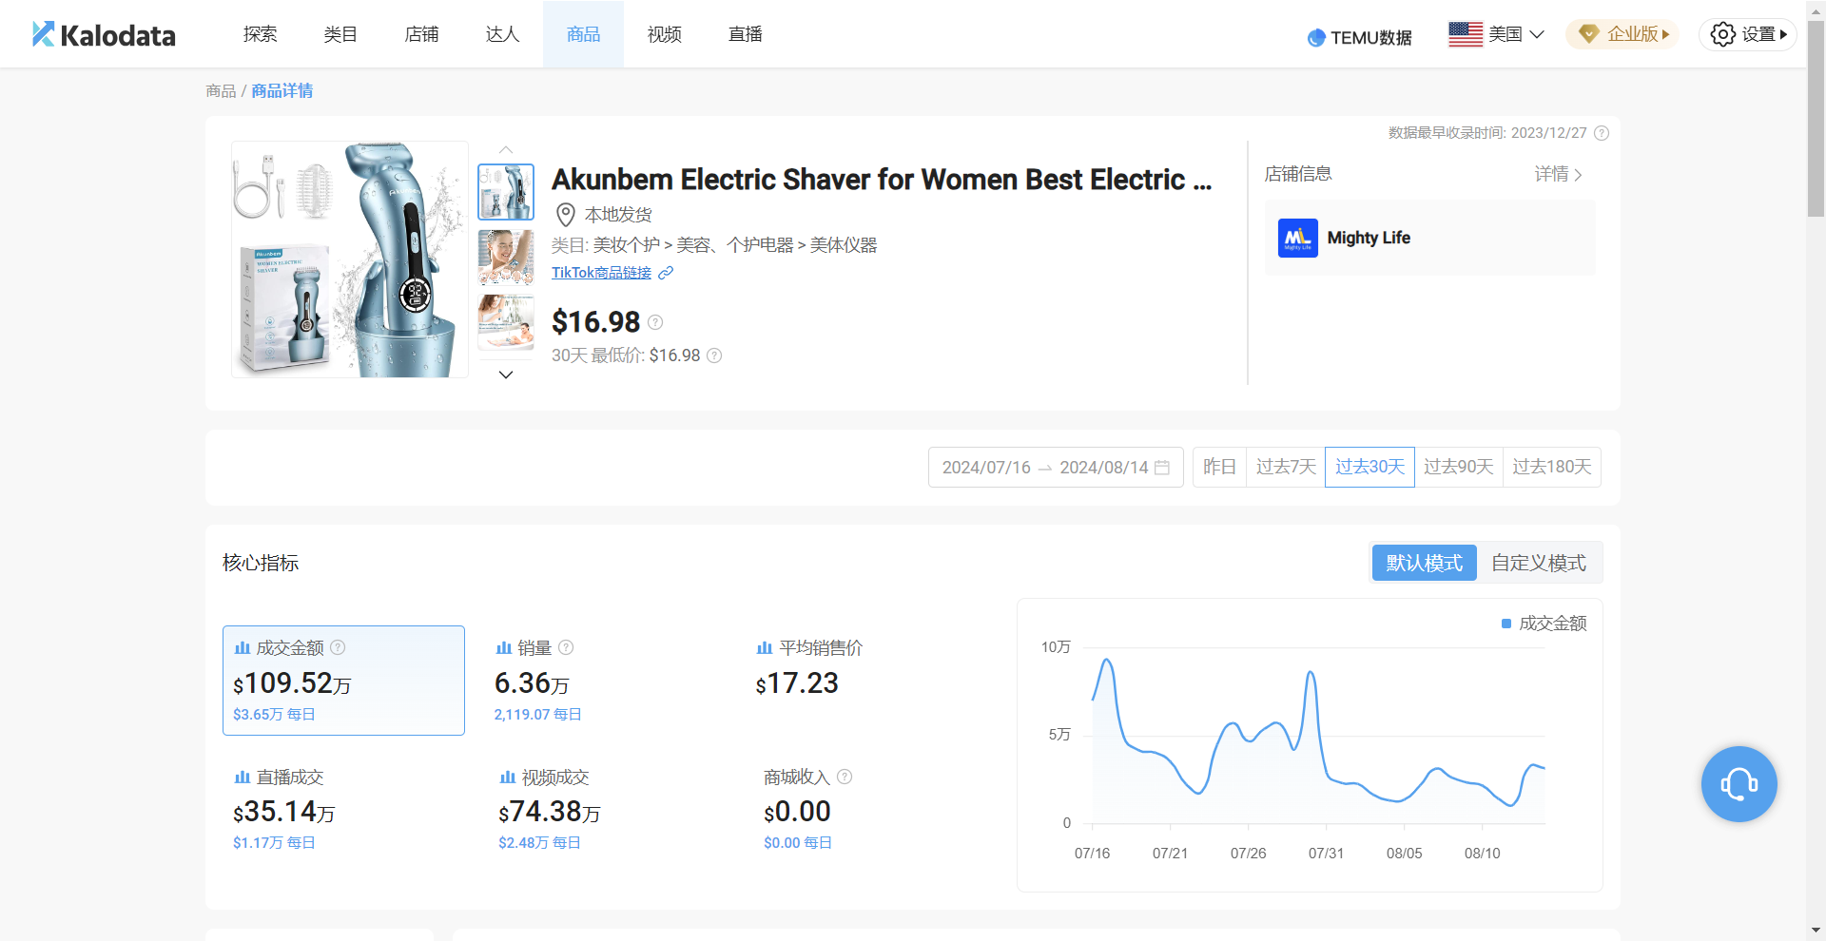Screen dimensions: 1826x941
Task: Expand the 设置 settings menu
Action: click(x=1748, y=34)
